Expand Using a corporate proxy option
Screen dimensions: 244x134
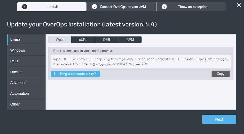pos(75,74)
